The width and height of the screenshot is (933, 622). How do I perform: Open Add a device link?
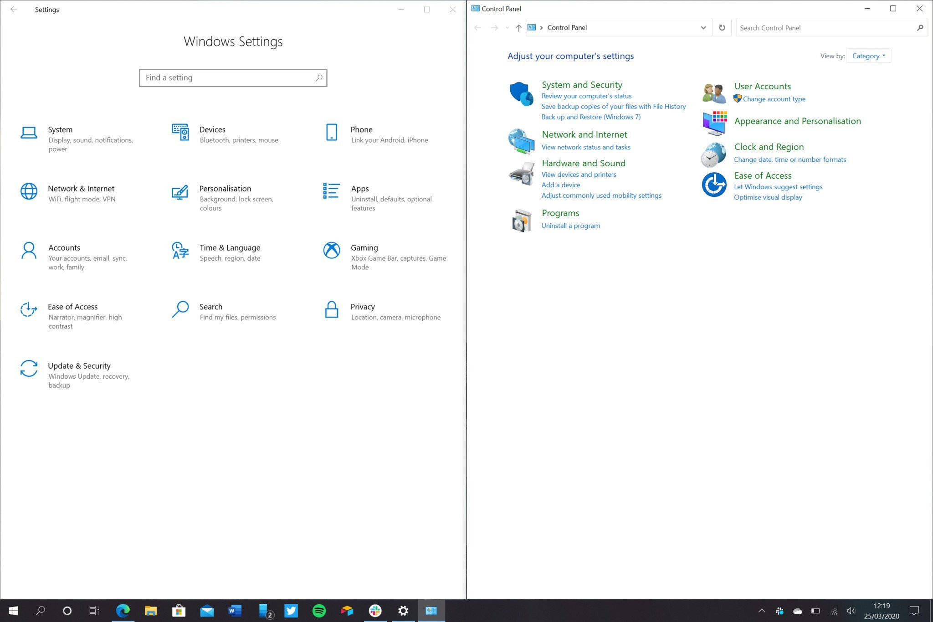[561, 185]
